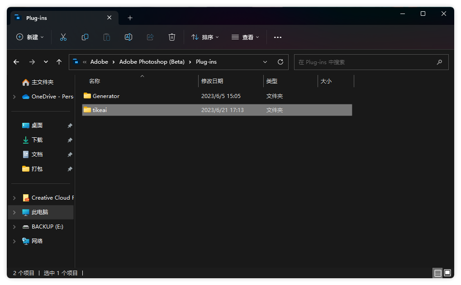Select the Plug-ins tab
Screen dimensions: 461x285
pyautogui.click(x=64, y=18)
